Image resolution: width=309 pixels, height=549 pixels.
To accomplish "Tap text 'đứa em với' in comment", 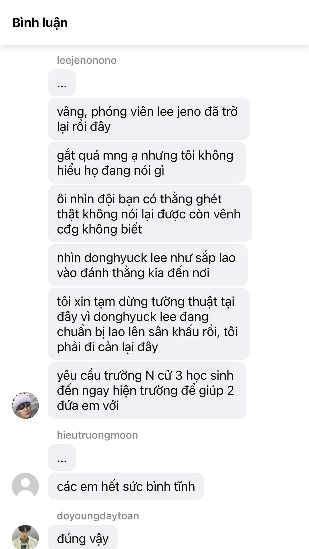I will click(x=88, y=405).
